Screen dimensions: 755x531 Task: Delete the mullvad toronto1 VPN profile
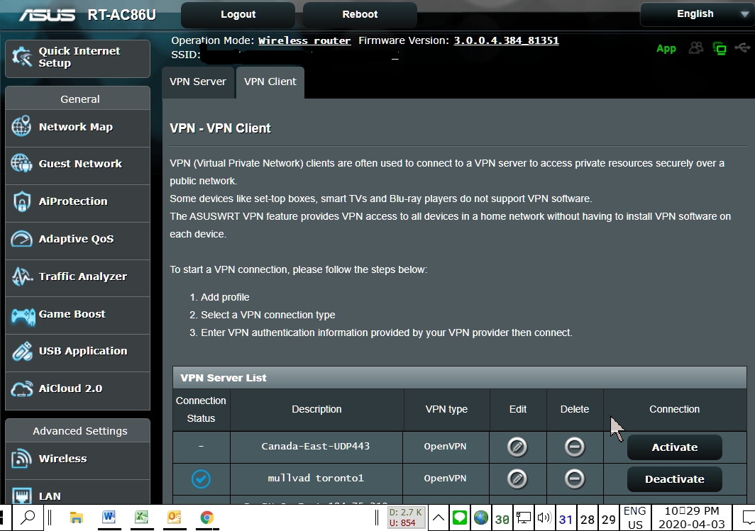pos(575,479)
